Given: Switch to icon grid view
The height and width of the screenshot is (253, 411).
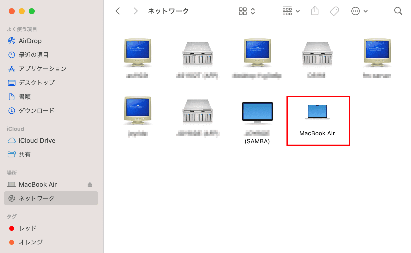Looking at the screenshot, I should (243, 11).
